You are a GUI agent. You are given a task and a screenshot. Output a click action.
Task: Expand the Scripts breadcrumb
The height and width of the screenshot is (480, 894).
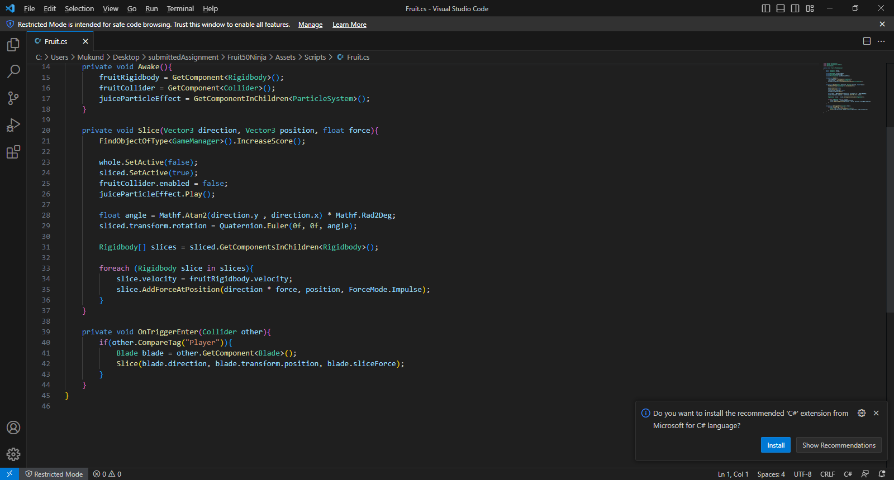pyautogui.click(x=315, y=57)
